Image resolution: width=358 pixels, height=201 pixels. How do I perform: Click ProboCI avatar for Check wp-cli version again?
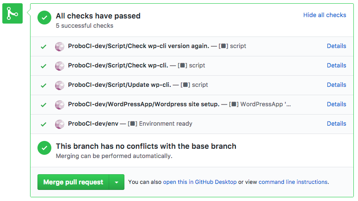[x=60, y=46]
